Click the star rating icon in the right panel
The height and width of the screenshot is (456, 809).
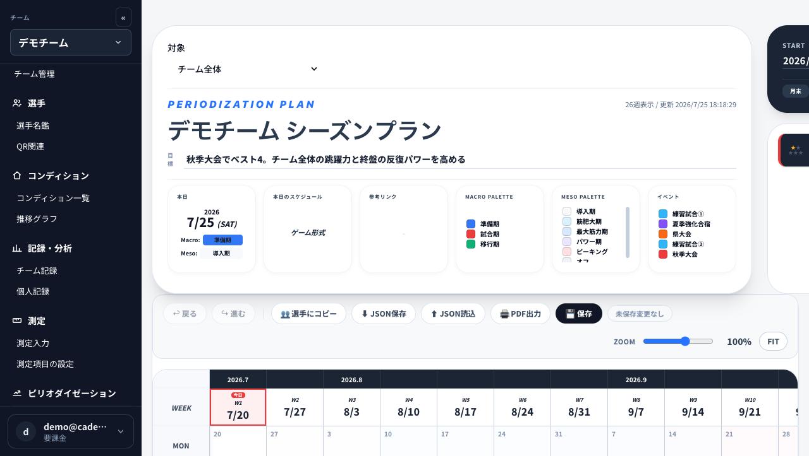click(795, 150)
